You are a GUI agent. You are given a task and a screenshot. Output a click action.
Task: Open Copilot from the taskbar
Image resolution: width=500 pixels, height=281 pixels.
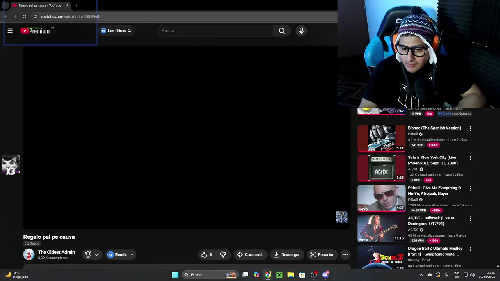tap(256, 275)
